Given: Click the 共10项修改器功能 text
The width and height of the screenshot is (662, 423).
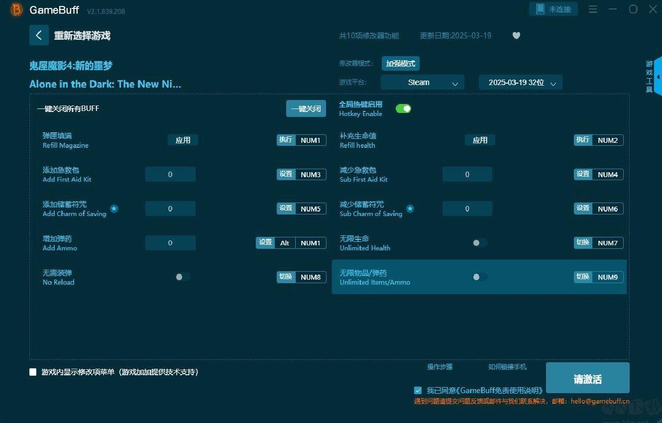Looking at the screenshot, I should pos(369,35).
